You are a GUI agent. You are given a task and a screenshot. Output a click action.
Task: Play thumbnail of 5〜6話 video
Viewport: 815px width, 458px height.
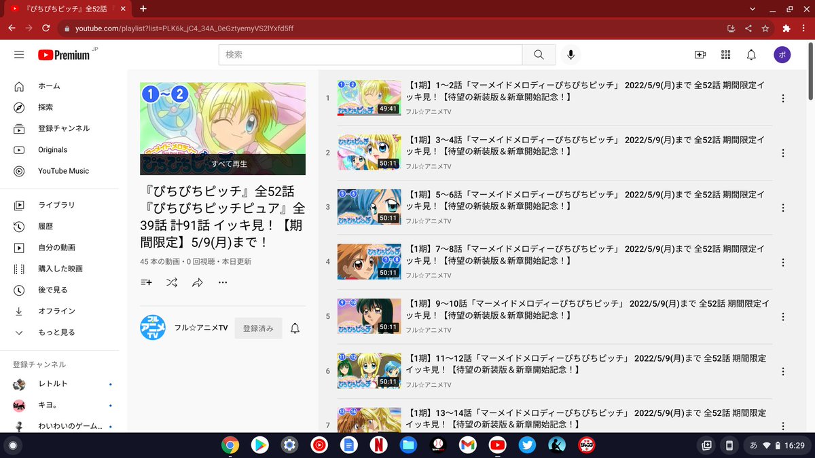click(369, 207)
